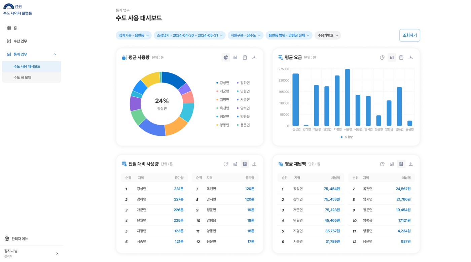The image size is (471, 262).
Task: Download the 전월 대비 사용량 data
Action: (x=254, y=164)
